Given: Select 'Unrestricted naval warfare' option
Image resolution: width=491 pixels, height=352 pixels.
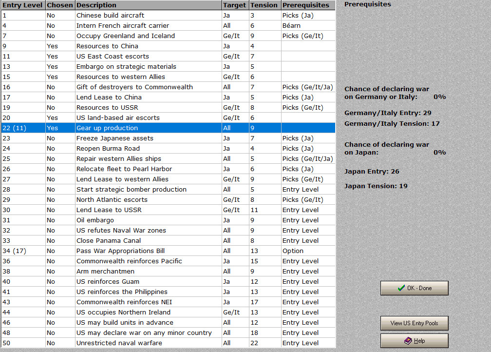Looking at the screenshot, I should 168,343.
